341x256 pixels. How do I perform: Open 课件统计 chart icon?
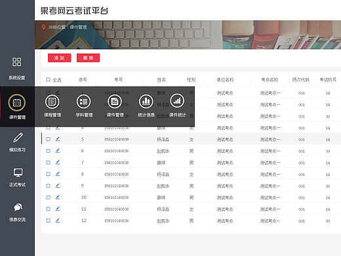[x=177, y=100]
